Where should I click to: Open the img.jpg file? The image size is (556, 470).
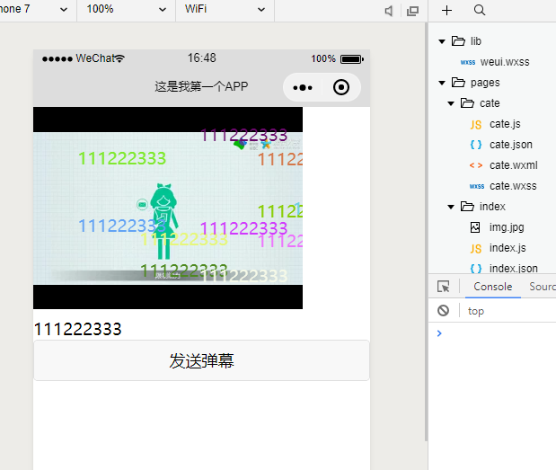(507, 227)
